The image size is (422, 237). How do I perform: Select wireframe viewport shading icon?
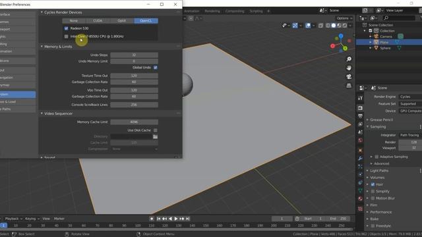tap(328, 26)
